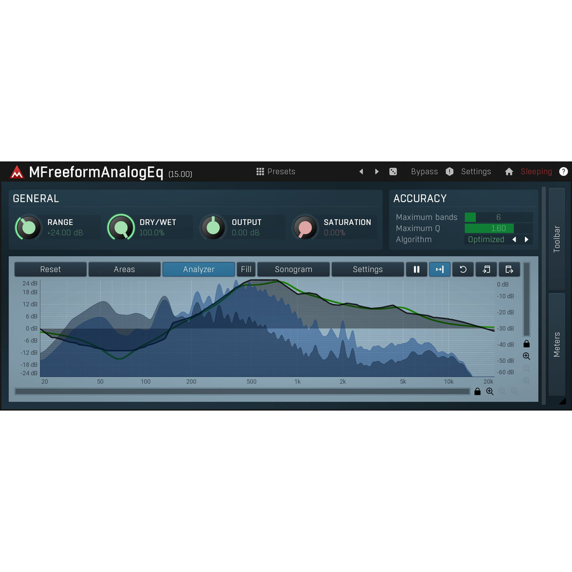
Task: Toggle the Analyzer display button
Action: click(x=198, y=269)
